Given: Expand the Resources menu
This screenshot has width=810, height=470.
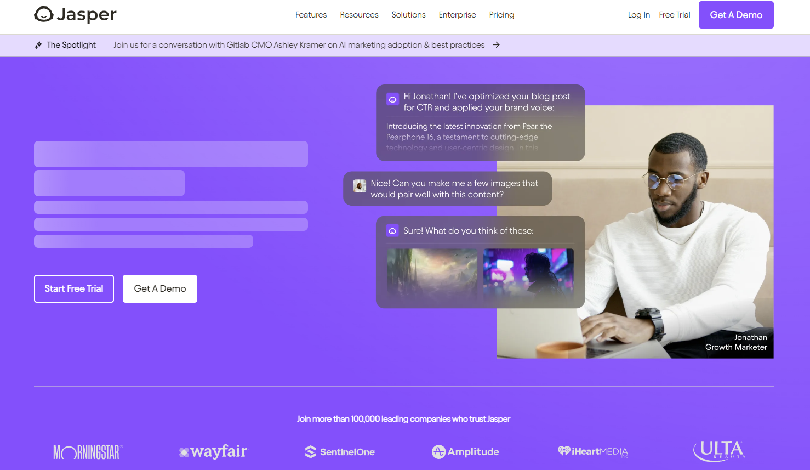Looking at the screenshot, I should [x=359, y=15].
